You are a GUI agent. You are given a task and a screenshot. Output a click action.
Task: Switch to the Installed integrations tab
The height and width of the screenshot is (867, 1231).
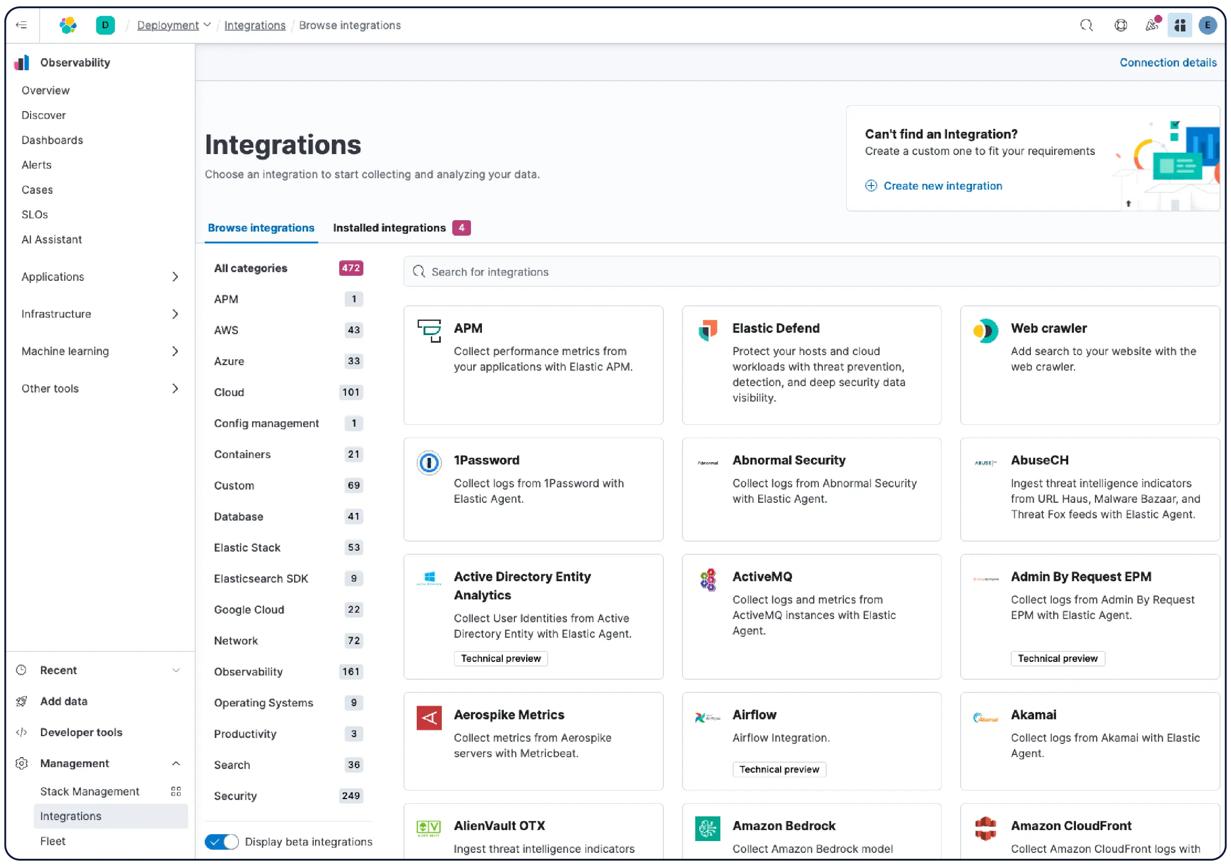(390, 228)
